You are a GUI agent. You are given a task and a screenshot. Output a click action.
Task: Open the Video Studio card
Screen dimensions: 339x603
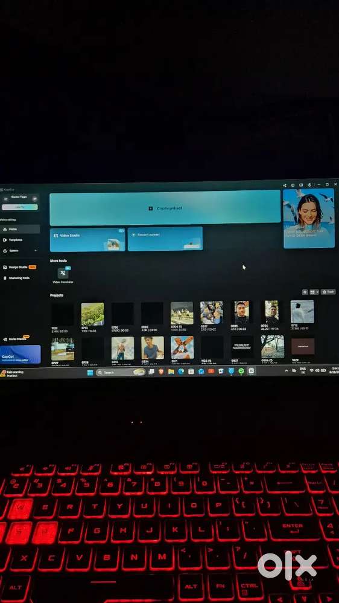[87, 239]
